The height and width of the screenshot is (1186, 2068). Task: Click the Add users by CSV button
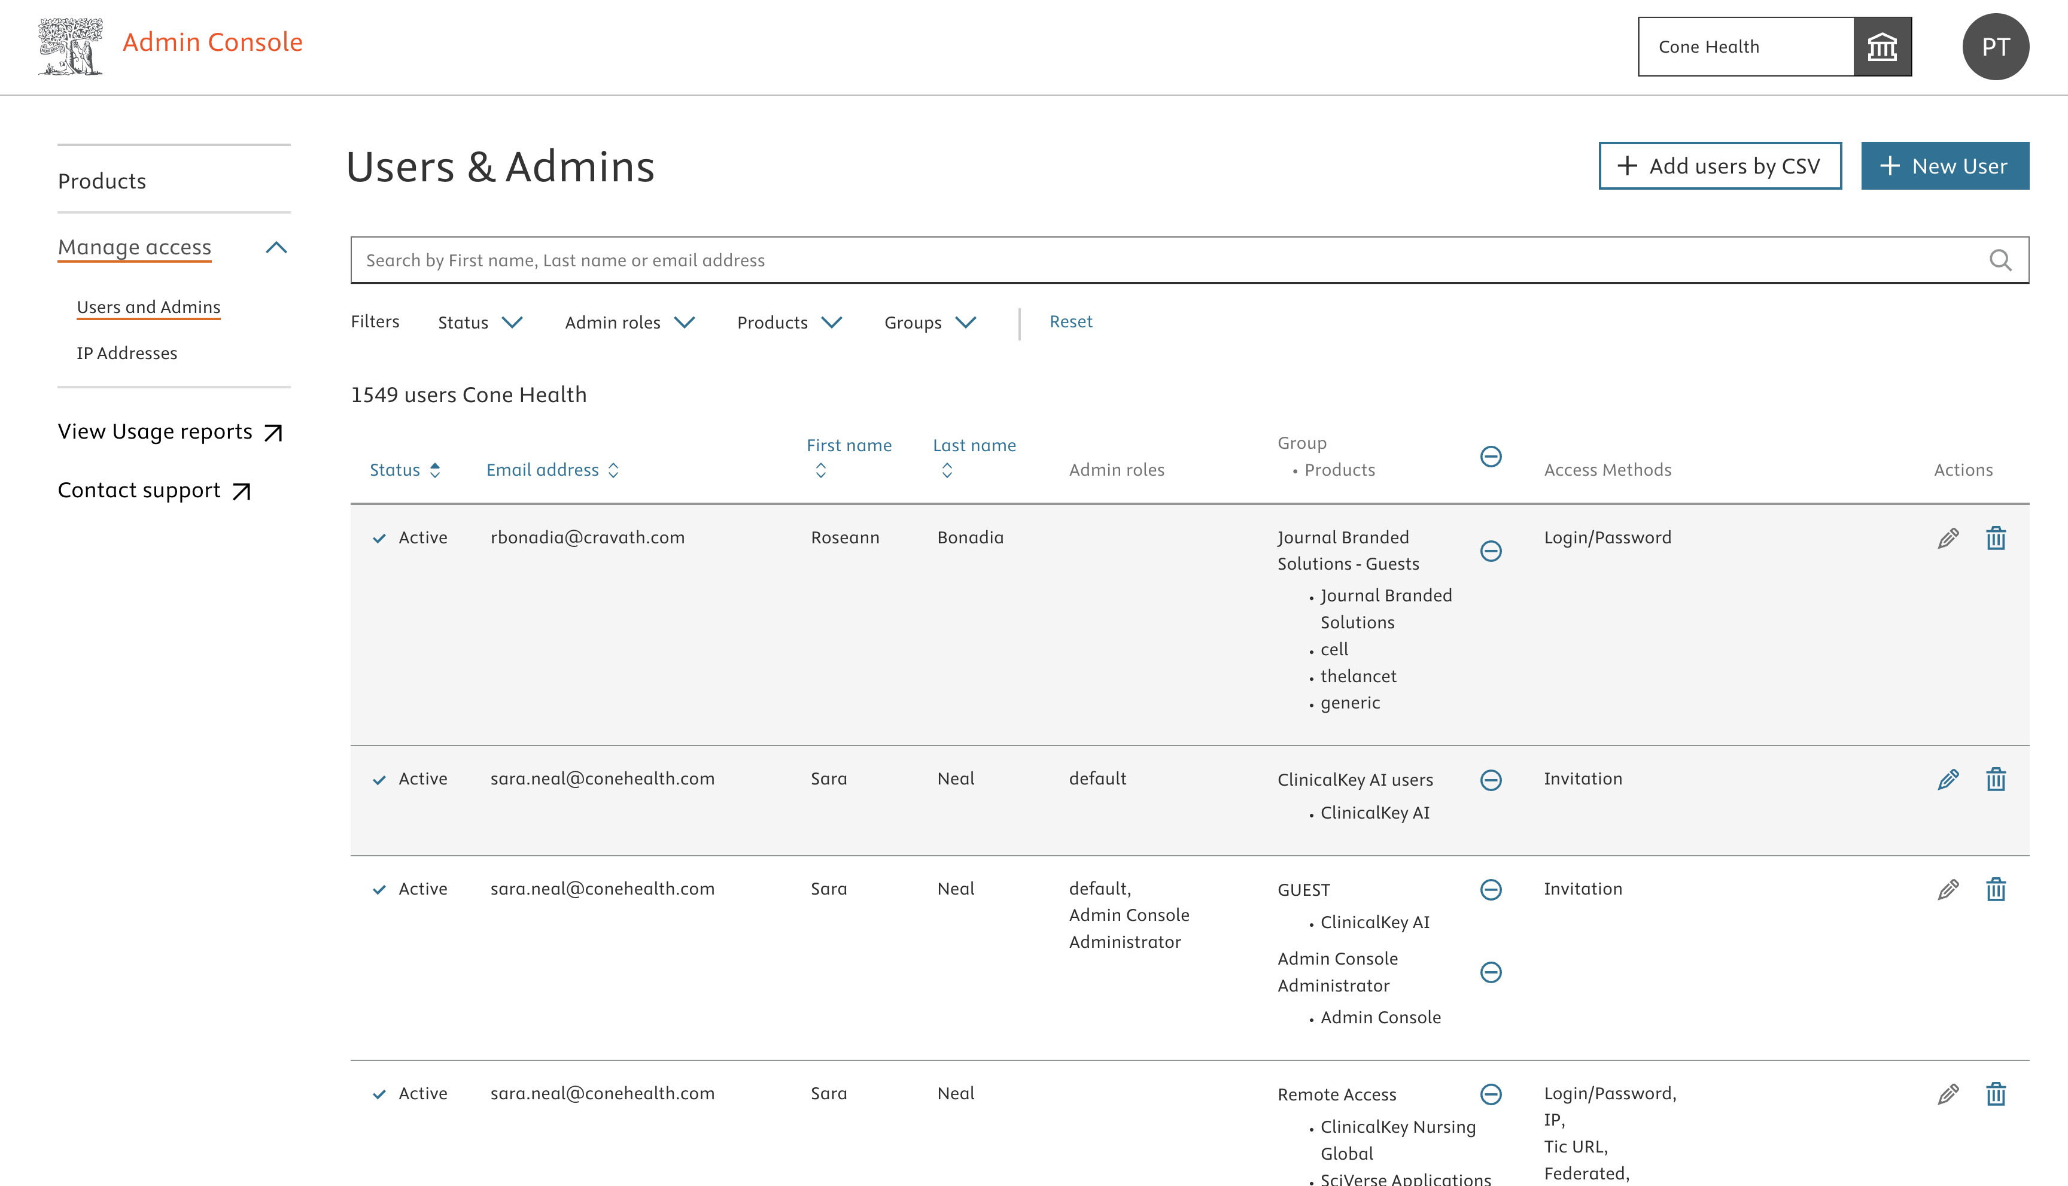[1719, 166]
